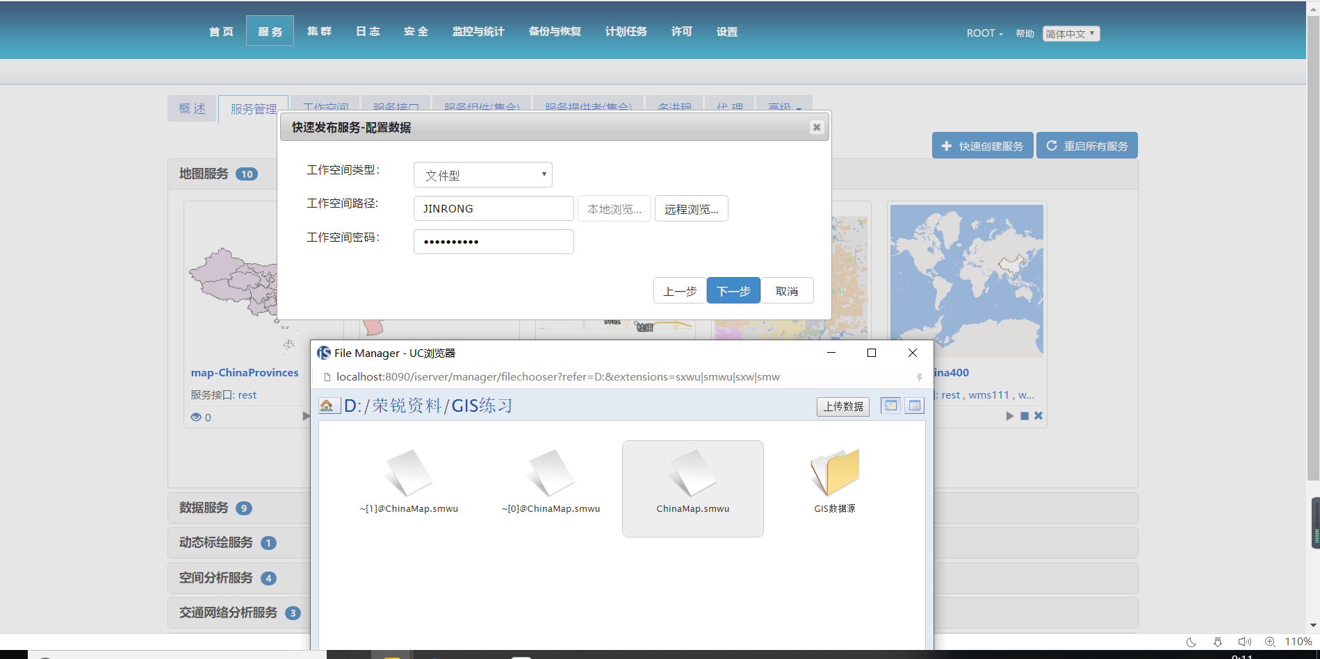Delete the service via the X icon
The height and width of the screenshot is (659, 1320).
1038,415
